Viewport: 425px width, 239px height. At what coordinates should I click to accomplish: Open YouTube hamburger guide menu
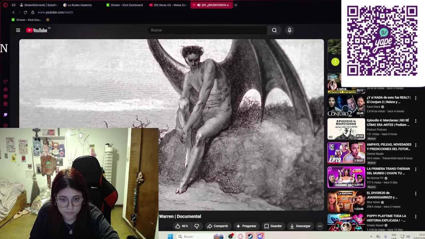point(18,30)
